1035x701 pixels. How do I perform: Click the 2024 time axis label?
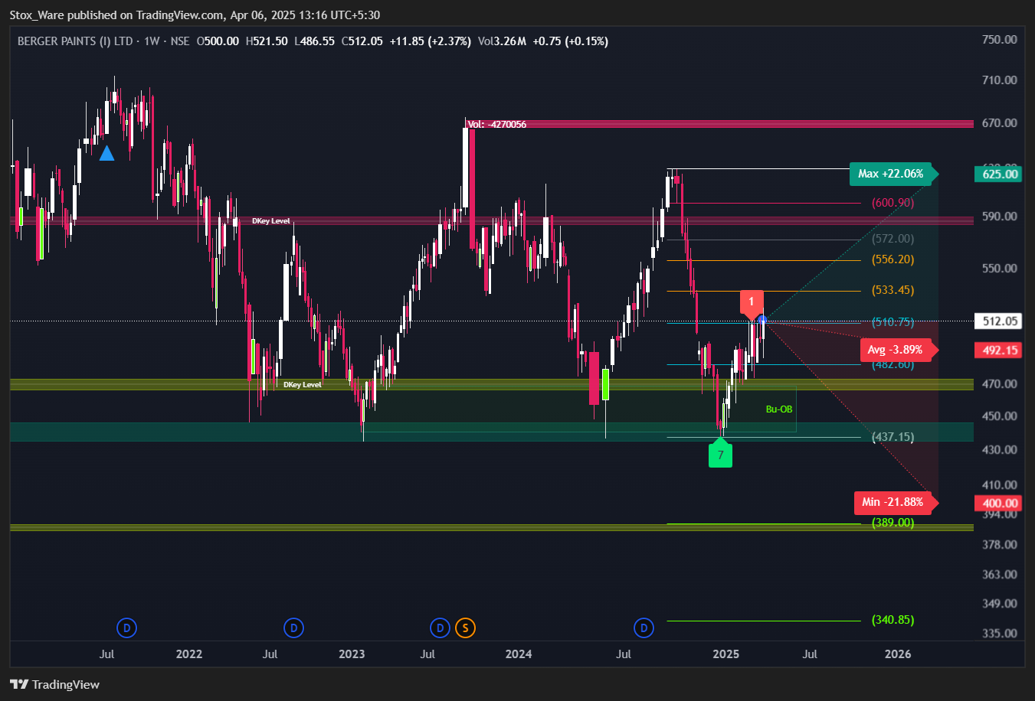519,654
